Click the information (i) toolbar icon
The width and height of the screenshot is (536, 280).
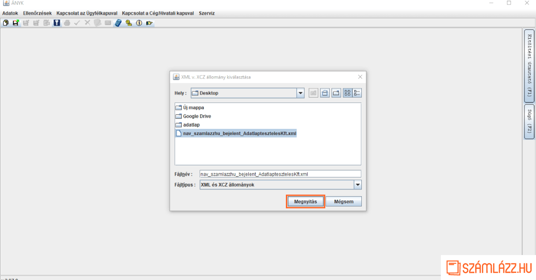click(139, 23)
